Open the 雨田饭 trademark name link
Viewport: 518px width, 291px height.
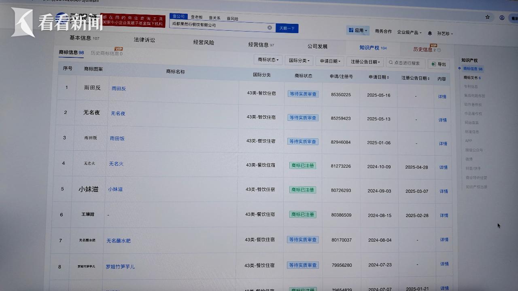117,138
